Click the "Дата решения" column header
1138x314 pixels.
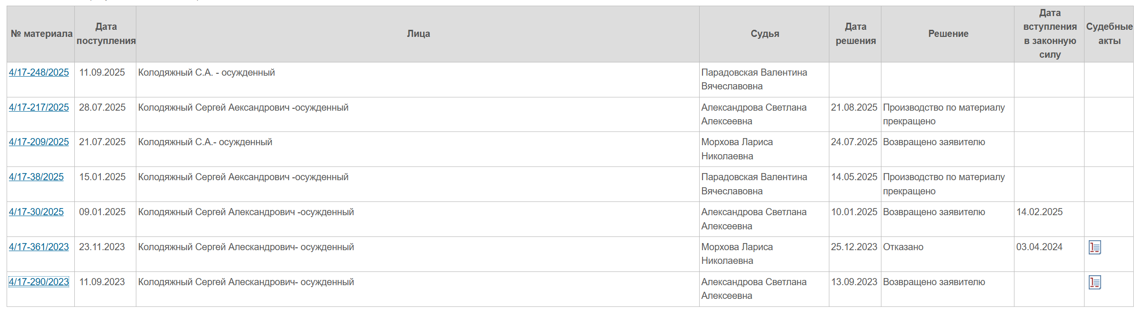855,34
